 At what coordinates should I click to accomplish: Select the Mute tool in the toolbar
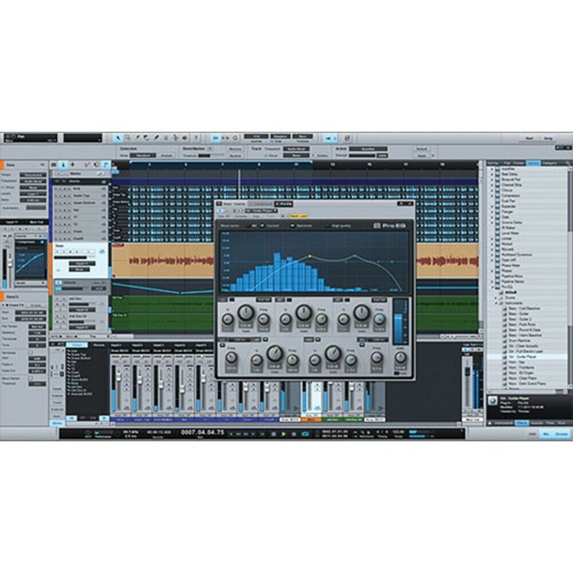166,138
